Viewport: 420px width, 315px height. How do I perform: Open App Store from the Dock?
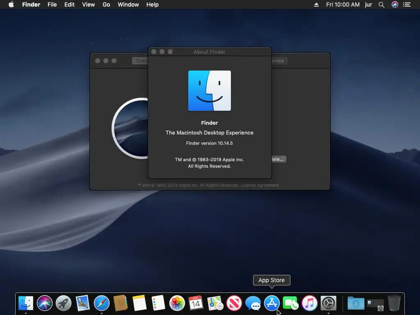(x=272, y=303)
